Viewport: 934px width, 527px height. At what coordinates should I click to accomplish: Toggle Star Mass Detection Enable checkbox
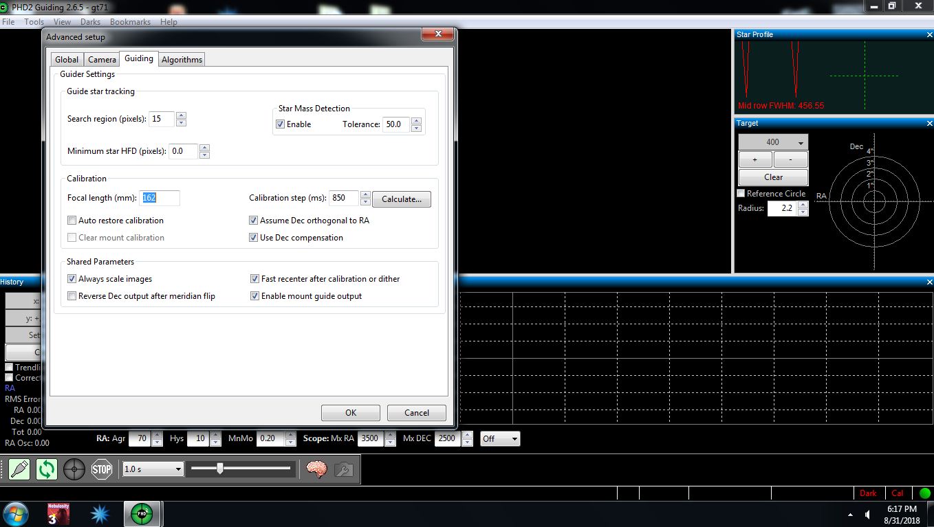(280, 124)
